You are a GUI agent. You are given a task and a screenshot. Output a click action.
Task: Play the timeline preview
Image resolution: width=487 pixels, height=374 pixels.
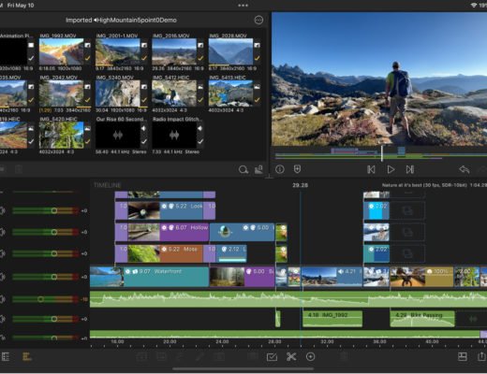tap(391, 169)
